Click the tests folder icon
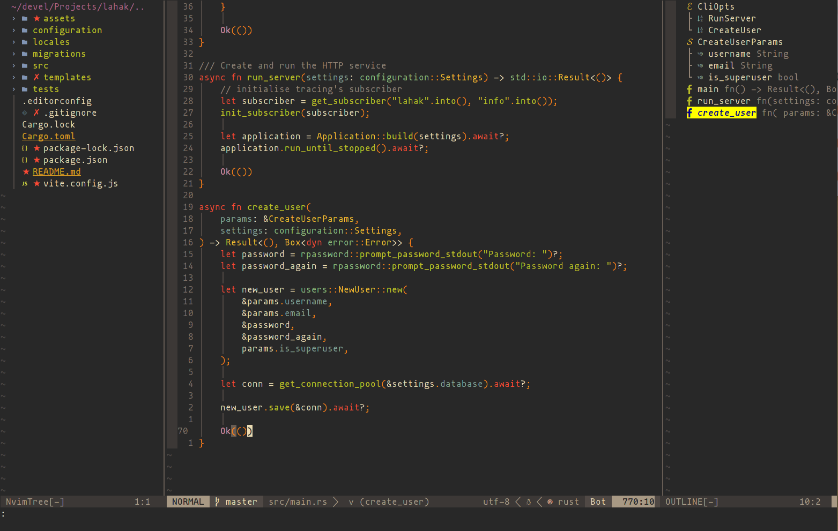838x531 pixels. (x=25, y=89)
